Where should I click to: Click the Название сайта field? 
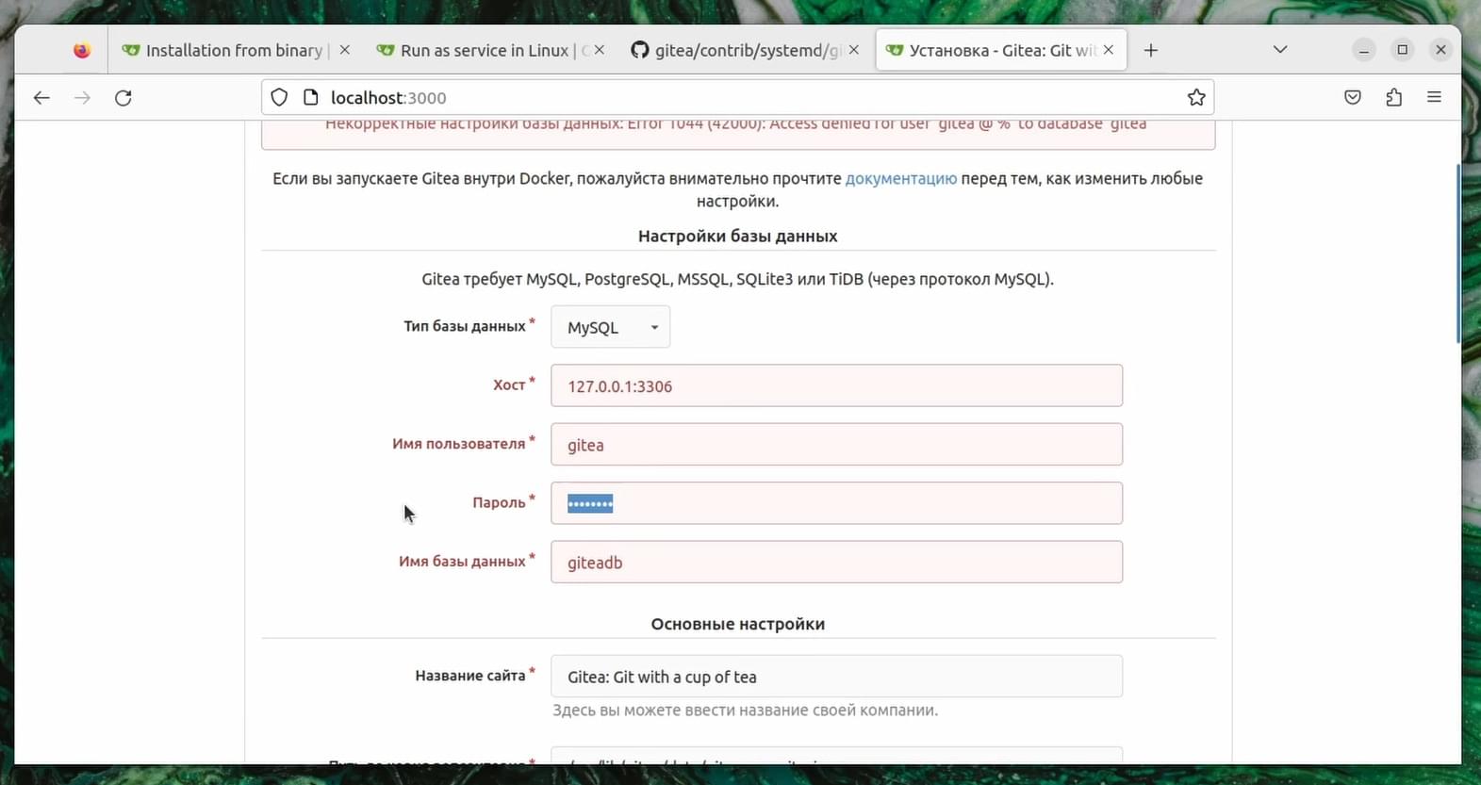click(837, 677)
